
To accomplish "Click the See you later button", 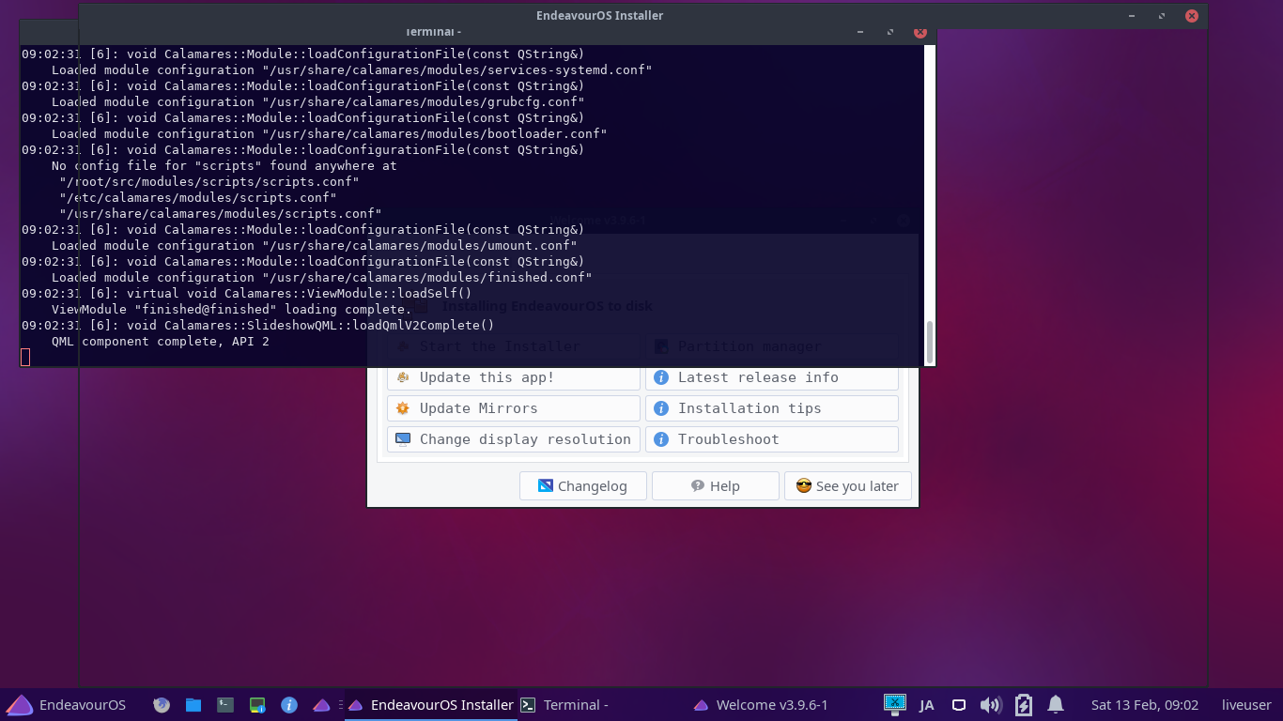I will [847, 486].
